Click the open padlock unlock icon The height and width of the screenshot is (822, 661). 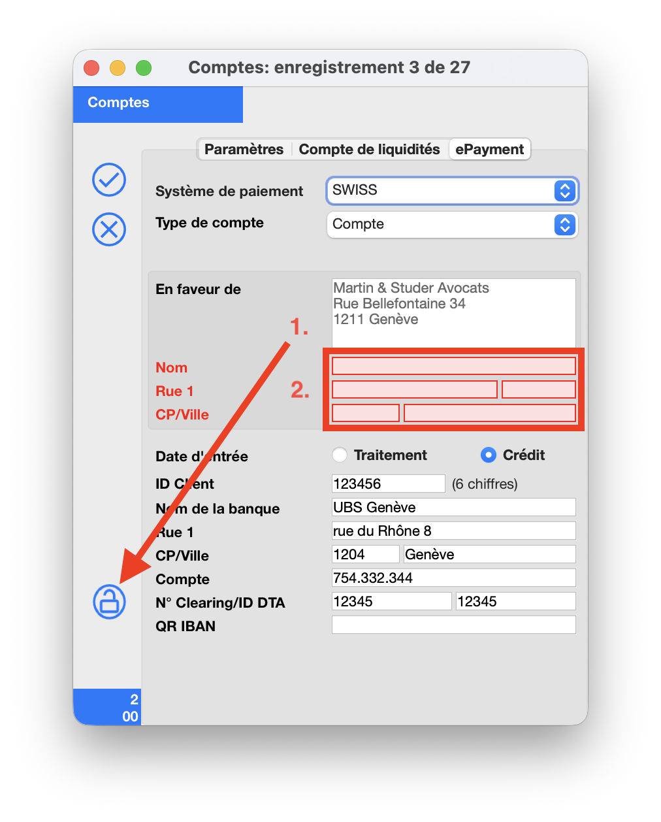coord(109,601)
